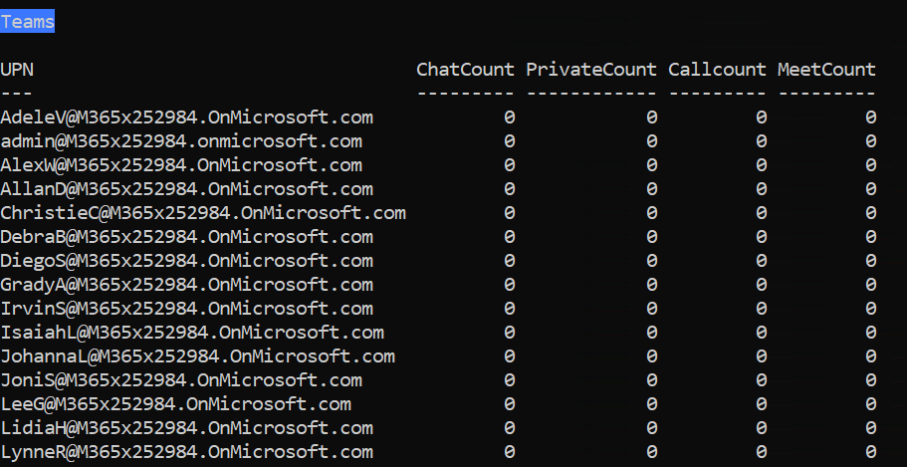Select the AdeleV user principal name
This screenshot has width=907, height=467.
tap(186, 117)
